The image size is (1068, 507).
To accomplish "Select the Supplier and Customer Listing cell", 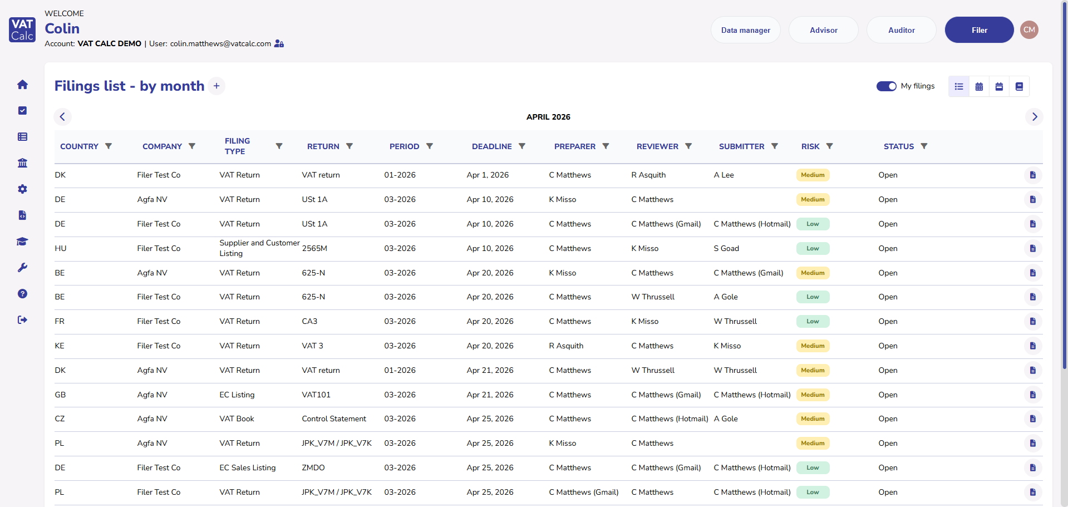I will click(259, 248).
